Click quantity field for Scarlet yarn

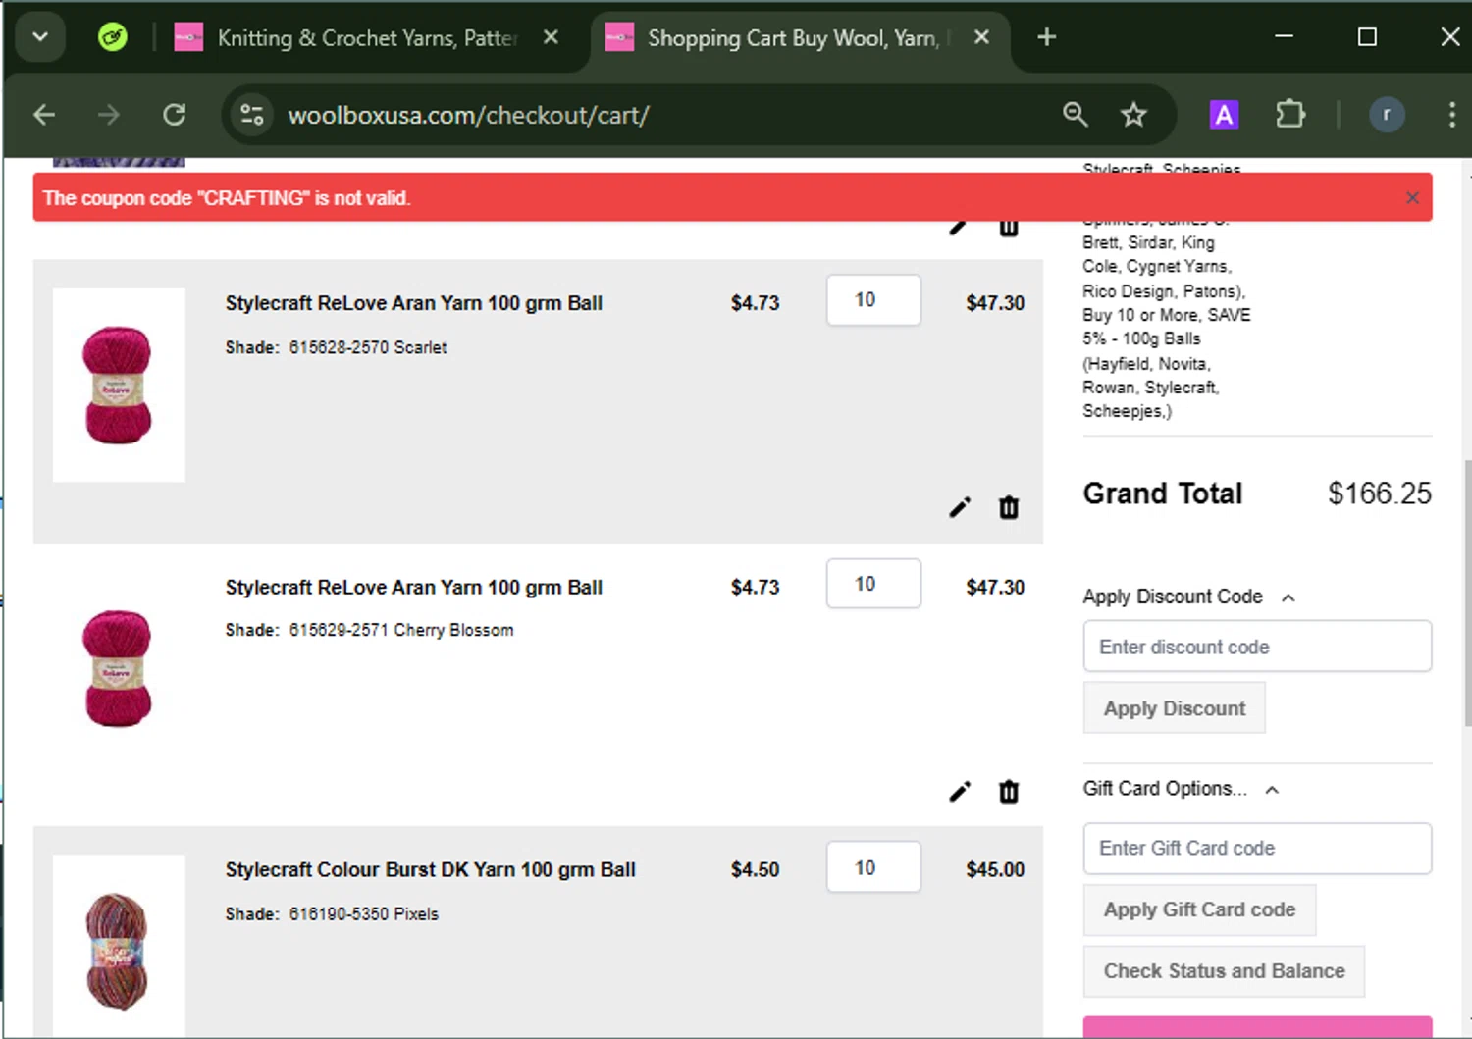[x=873, y=300]
